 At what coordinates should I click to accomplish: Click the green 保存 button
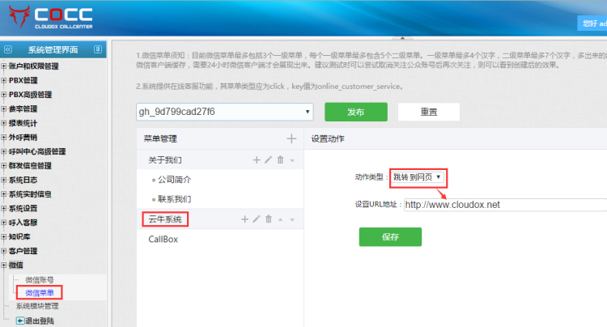390,236
